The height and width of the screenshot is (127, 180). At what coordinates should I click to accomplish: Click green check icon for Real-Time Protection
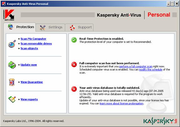[74, 40]
